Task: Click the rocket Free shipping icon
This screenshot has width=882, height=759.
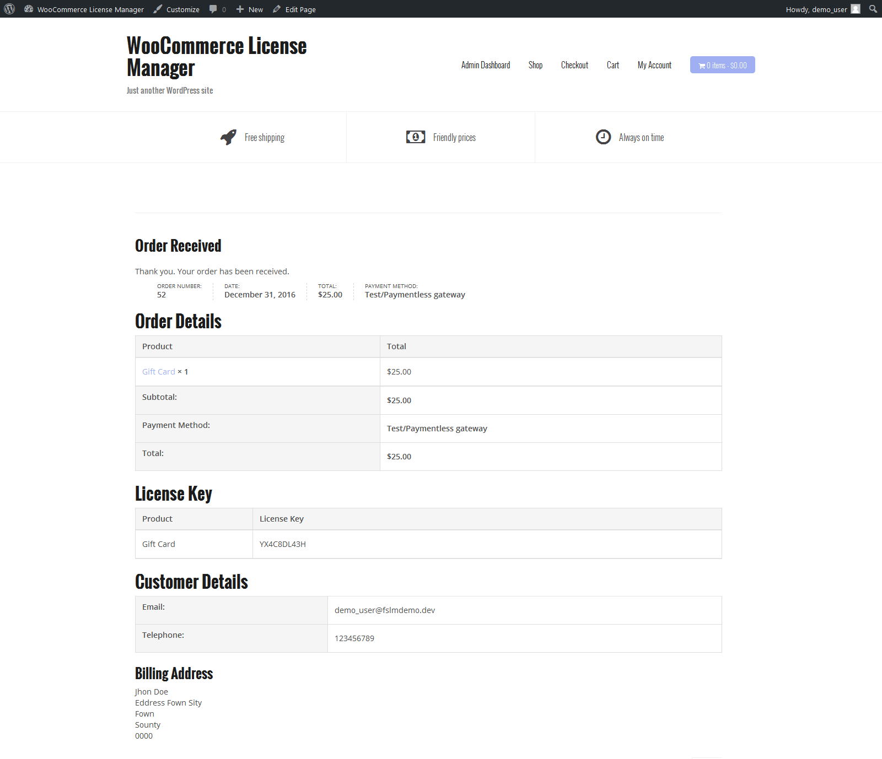Action: (228, 137)
